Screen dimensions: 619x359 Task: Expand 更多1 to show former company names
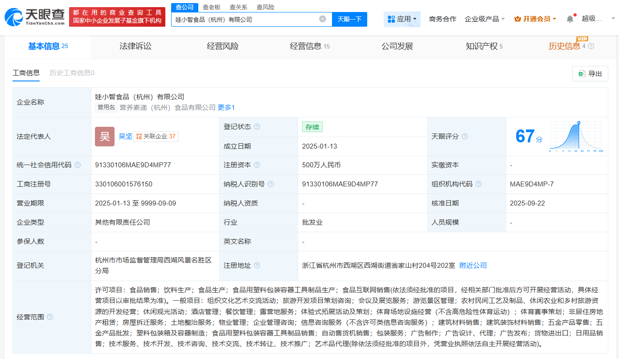226,107
